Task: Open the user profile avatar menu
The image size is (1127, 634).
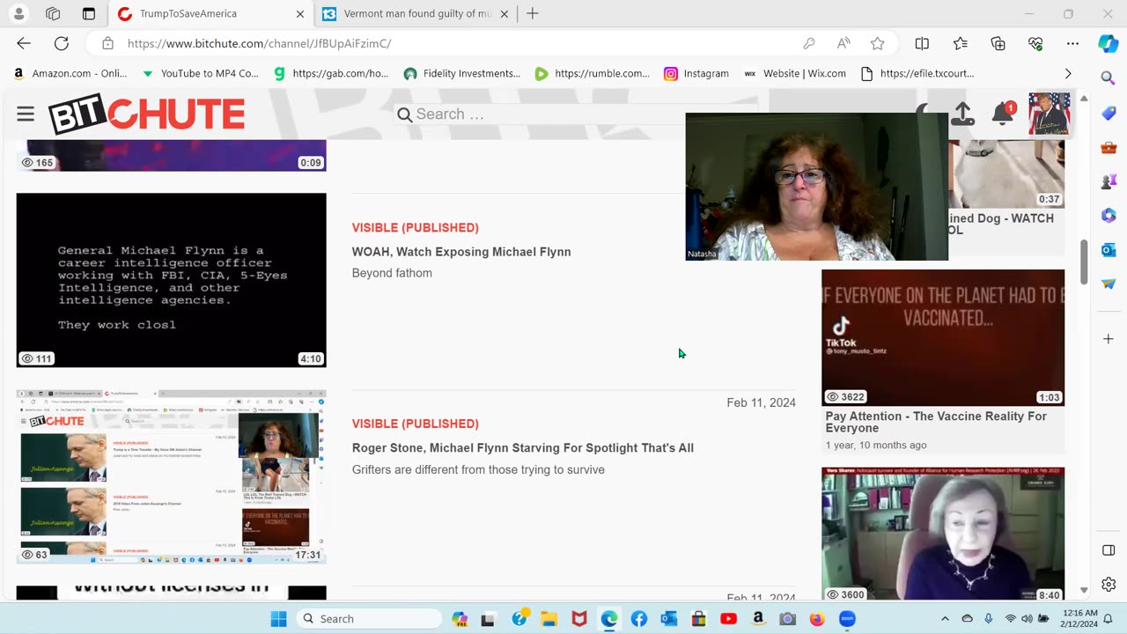Action: tap(1050, 114)
